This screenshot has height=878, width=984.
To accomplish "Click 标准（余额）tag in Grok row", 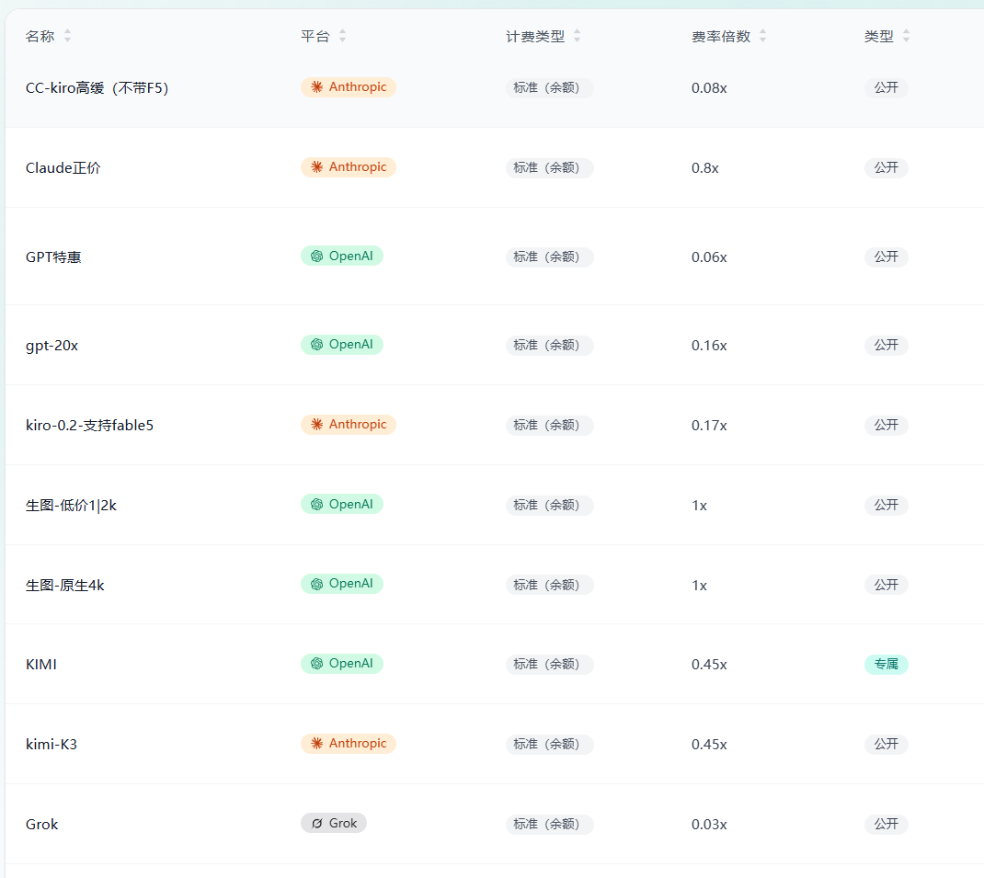I will (550, 824).
